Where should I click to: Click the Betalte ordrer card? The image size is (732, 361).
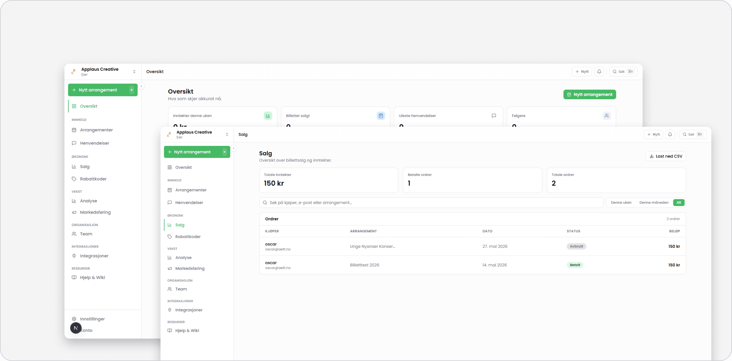(472, 180)
